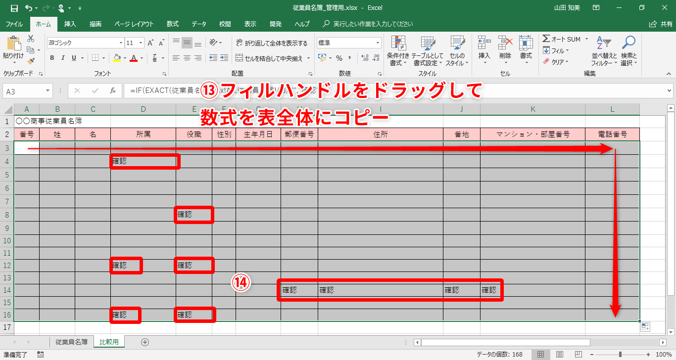676x360 pixels.
Task: Toggle bold formatting
Action: pos(52,58)
